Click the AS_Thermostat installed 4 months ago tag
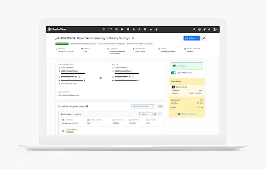This screenshot has height=169, width=266. pyautogui.click(x=140, y=44)
